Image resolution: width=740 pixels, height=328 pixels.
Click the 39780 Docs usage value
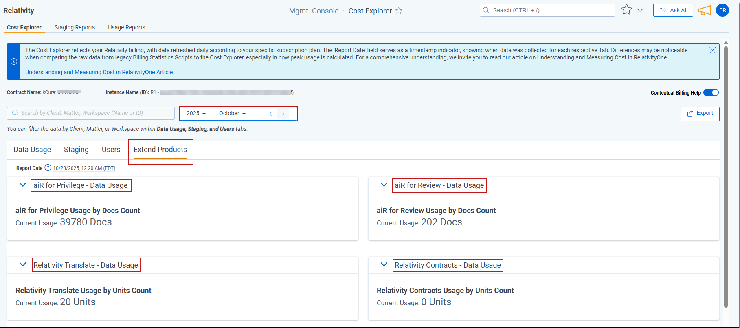click(x=86, y=222)
